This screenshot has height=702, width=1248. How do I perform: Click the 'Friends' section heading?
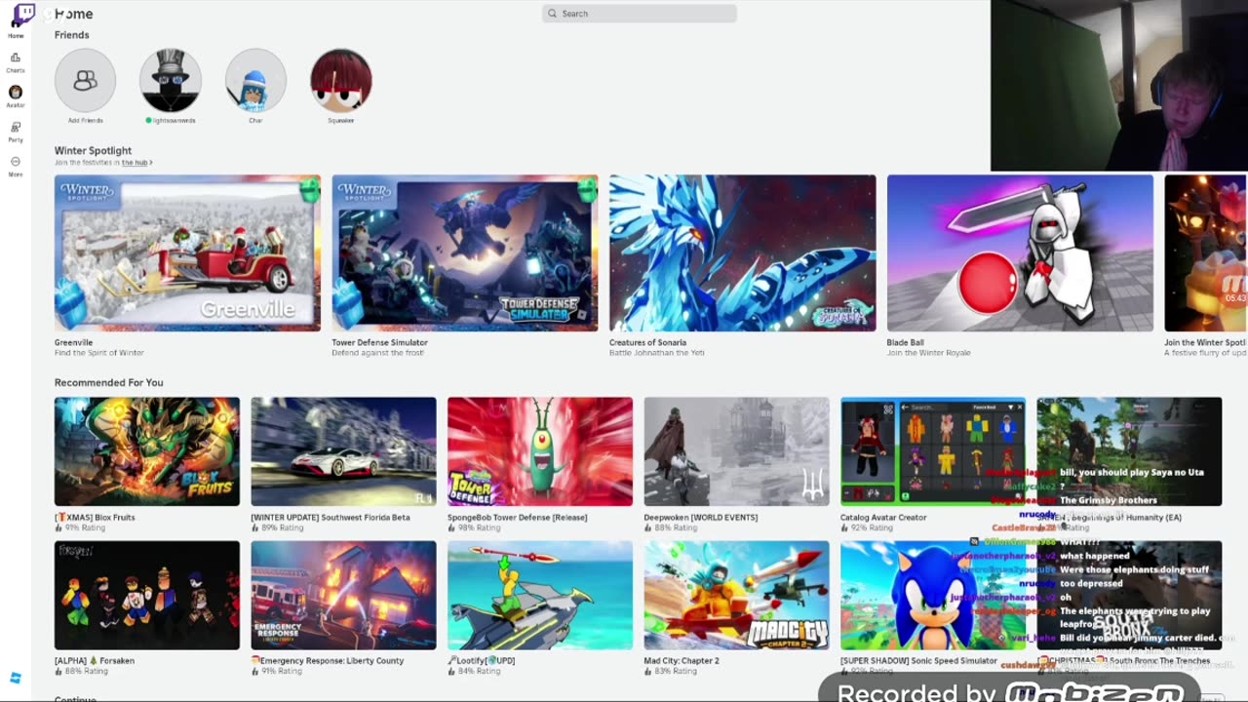pyautogui.click(x=72, y=35)
